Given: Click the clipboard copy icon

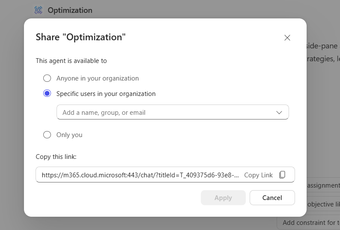Looking at the screenshot, I should coord(282,175).
